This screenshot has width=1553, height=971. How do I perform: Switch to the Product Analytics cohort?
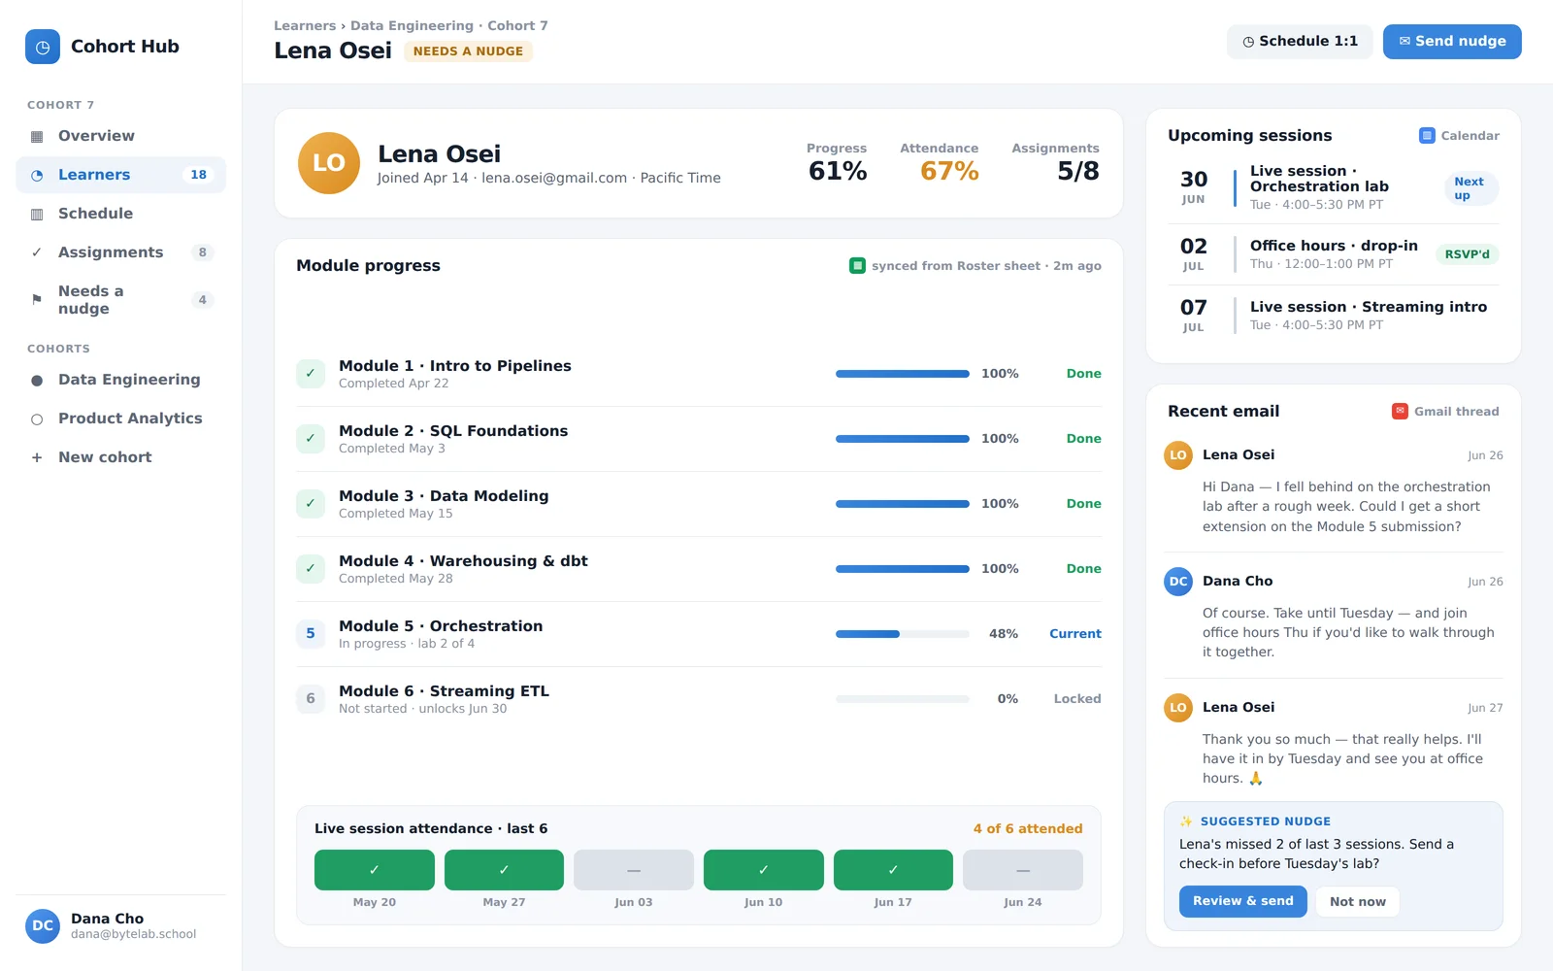120,419
